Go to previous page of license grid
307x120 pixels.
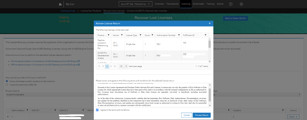click(x=103, y=66)
